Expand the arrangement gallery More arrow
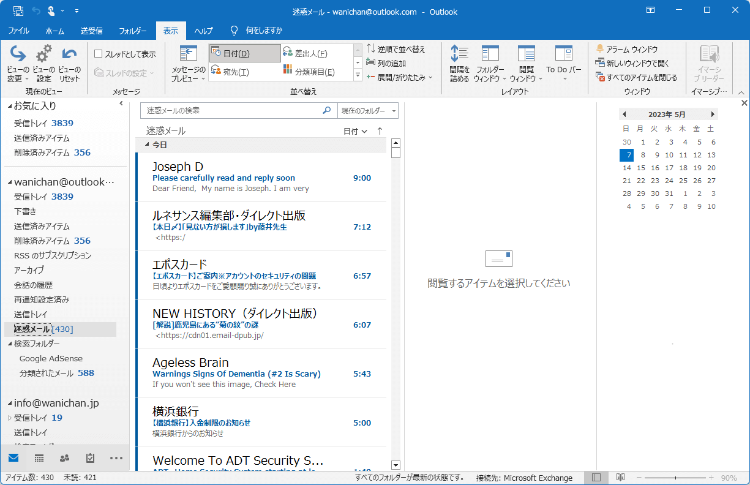Screen dimensions: 750x485 tap(358, 75)
